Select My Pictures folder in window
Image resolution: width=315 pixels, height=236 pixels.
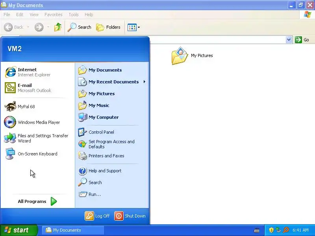192,55
